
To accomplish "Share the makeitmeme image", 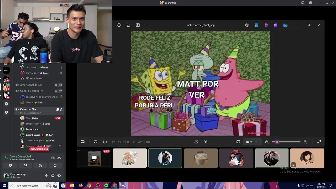I will tap(128, 25).
